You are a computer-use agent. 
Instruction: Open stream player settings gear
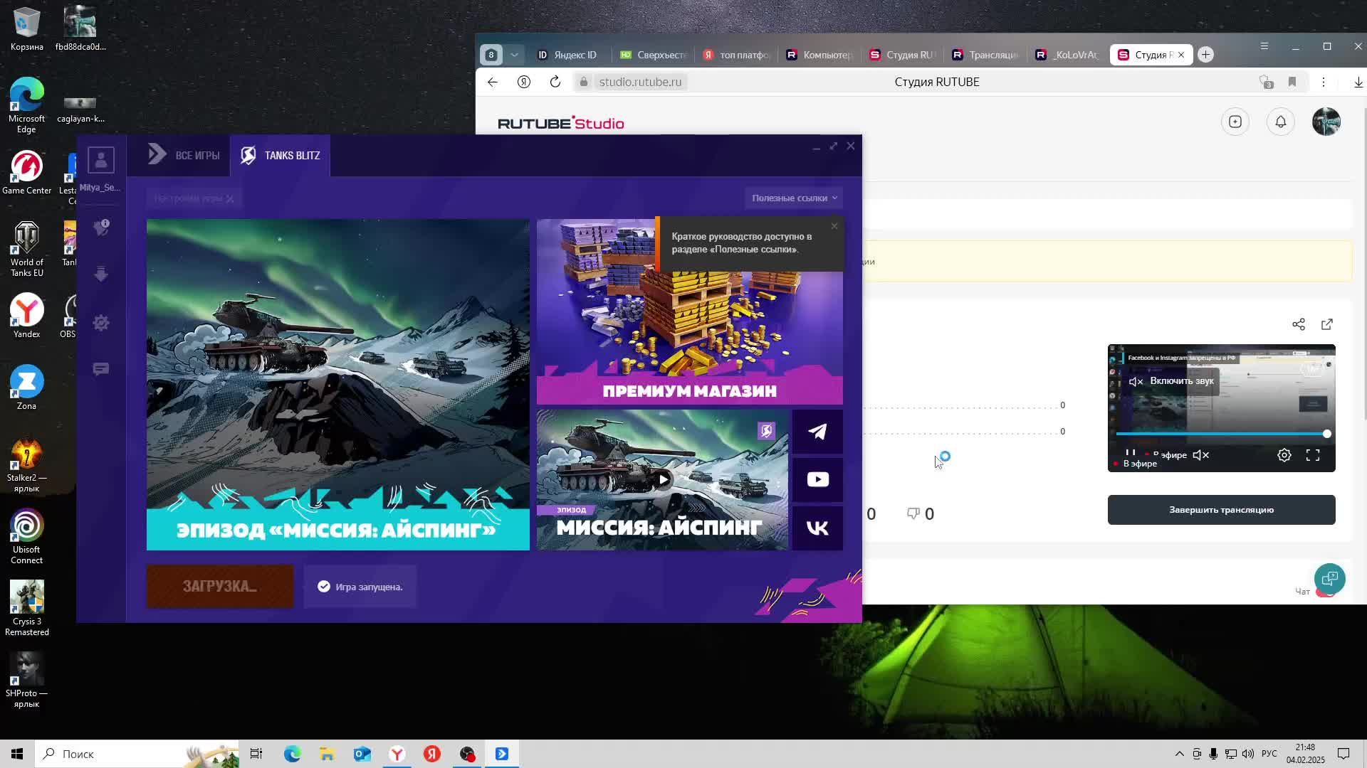coord(1284,455)
